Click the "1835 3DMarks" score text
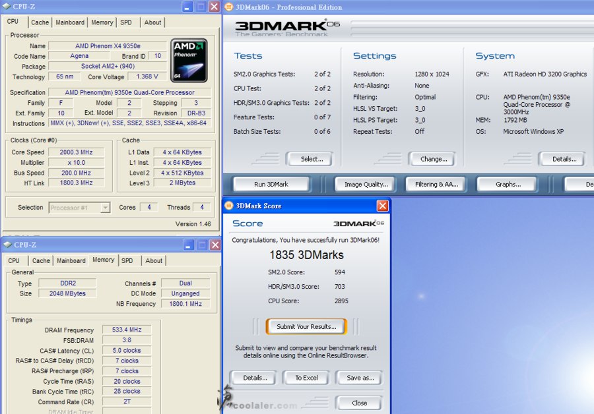This screenshot has height=414, width=594. (306, 255)
